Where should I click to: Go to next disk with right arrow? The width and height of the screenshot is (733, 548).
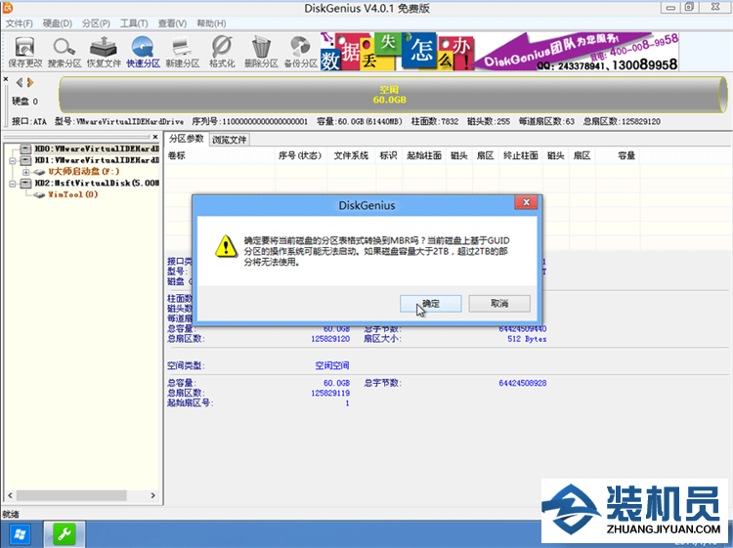(x=29, y=82)
